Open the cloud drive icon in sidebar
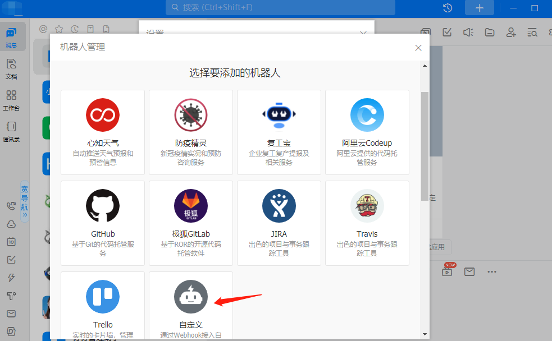Image resolution: width=552 pixels, height=341 pixels. [x=11, y=224]
